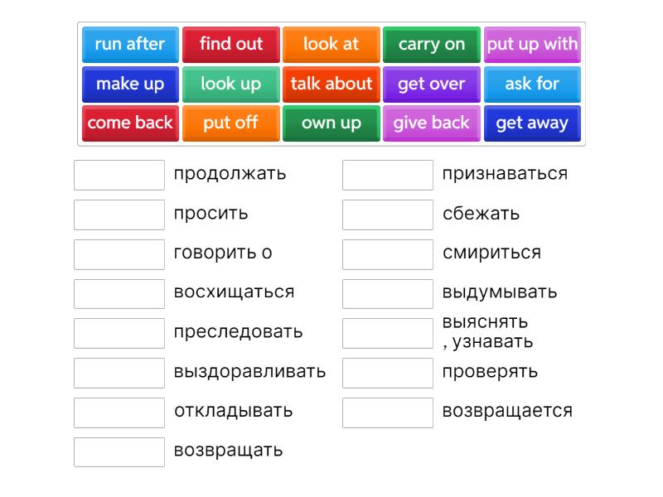The image size is (663, 497).
Task: Select the "run after" tile
Action: coord(130,45)
